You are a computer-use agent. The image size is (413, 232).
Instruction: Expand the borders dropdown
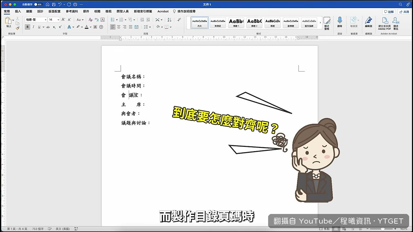pyautogui.click(x=171, y=27)
